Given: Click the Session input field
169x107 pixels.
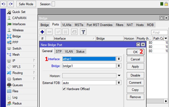Looking at the screenshot, I should (53, 4).
